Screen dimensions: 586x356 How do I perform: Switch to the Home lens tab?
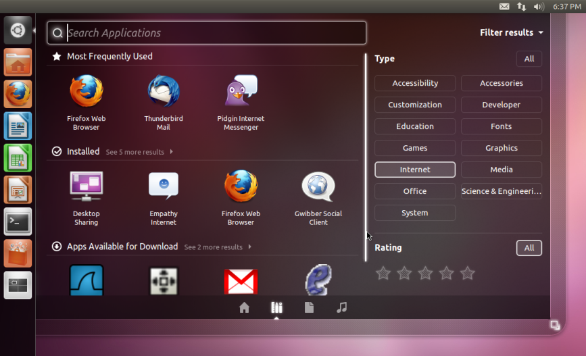click(x=244, y=307)
